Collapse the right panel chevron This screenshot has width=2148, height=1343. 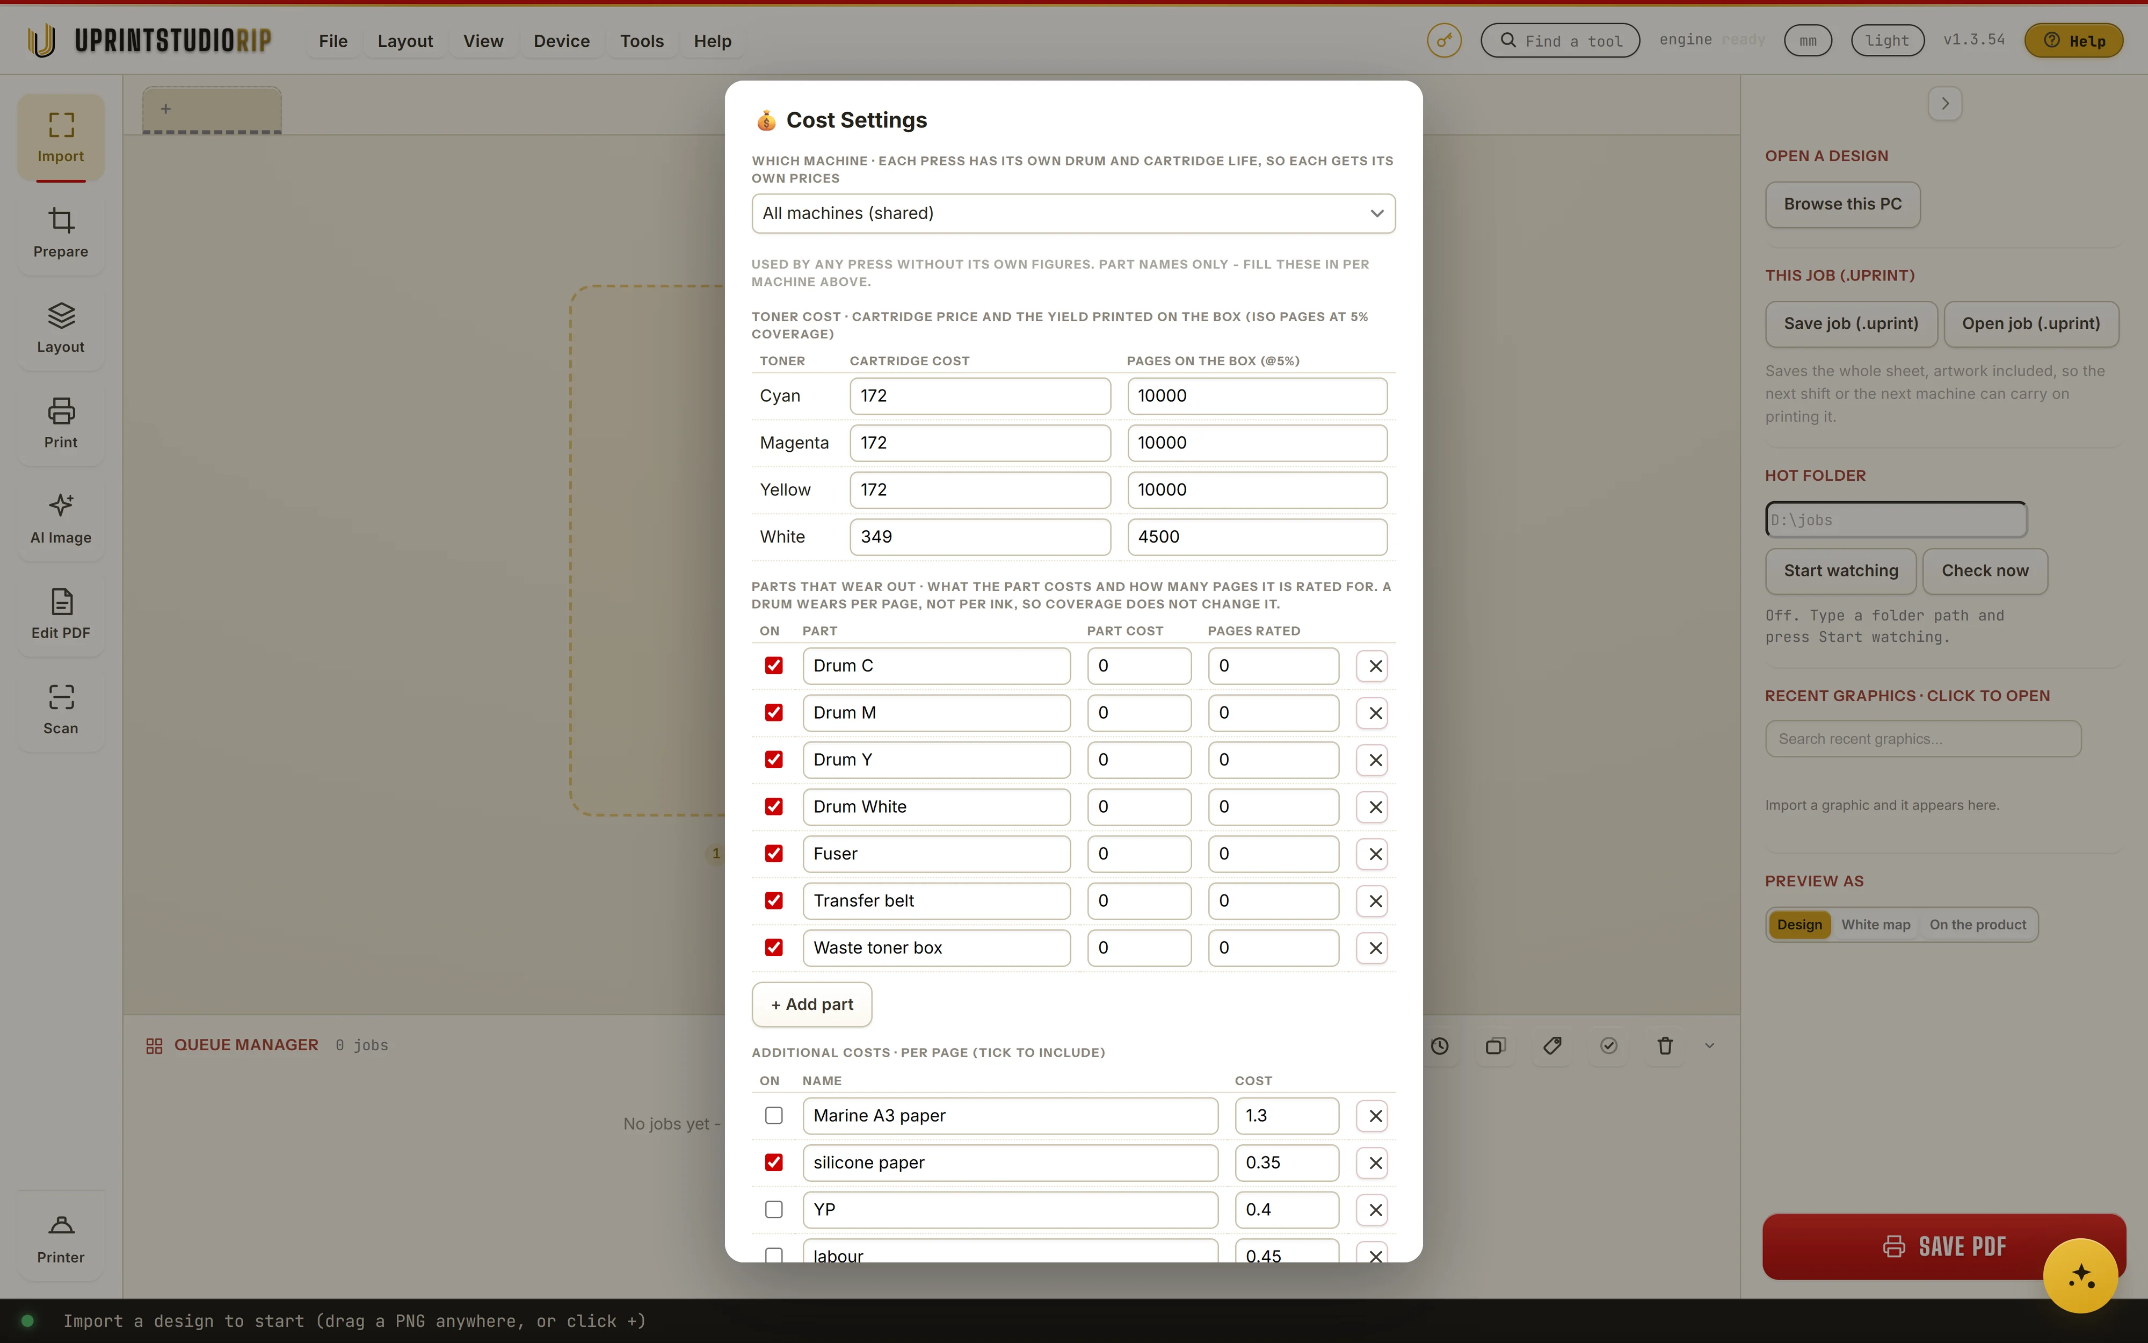coord(1944,104)
